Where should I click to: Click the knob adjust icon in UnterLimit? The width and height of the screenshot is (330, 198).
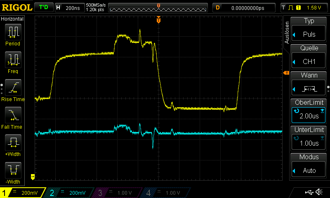[296, 138]
